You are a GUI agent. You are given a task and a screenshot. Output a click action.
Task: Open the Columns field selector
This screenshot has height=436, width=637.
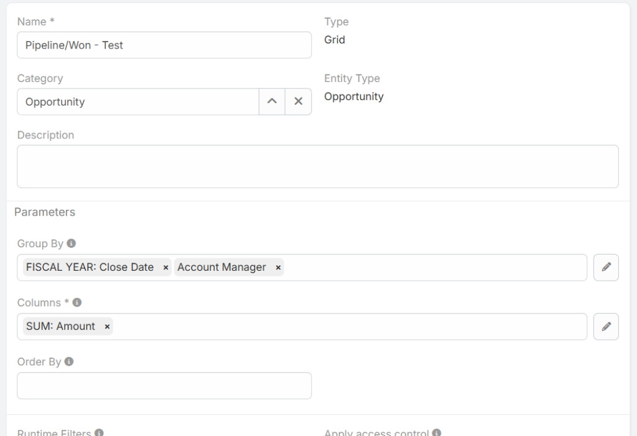348,327
